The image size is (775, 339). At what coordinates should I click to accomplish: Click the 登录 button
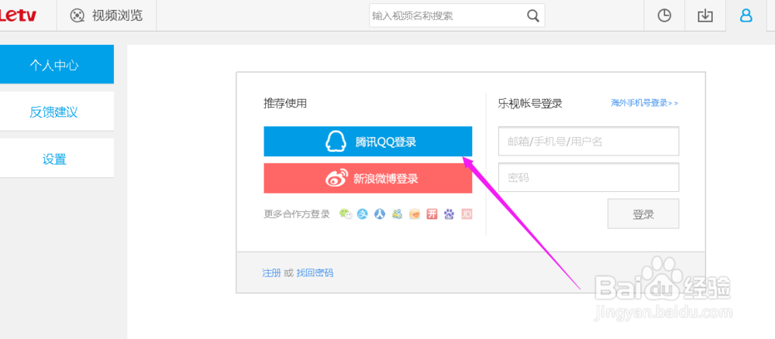pos(643,214)
